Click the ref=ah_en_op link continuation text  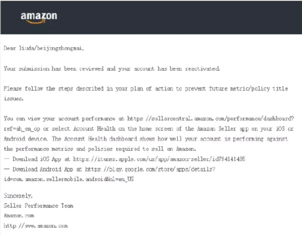[22, 129]
